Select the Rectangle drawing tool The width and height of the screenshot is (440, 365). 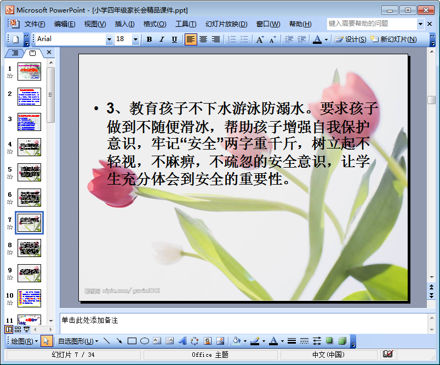pyautogui.click(x=132, y=341)
